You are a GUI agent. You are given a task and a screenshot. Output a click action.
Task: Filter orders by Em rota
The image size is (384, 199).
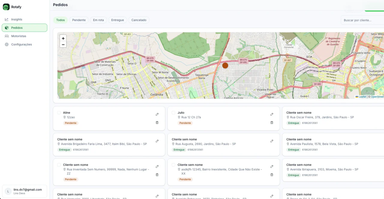98,20
